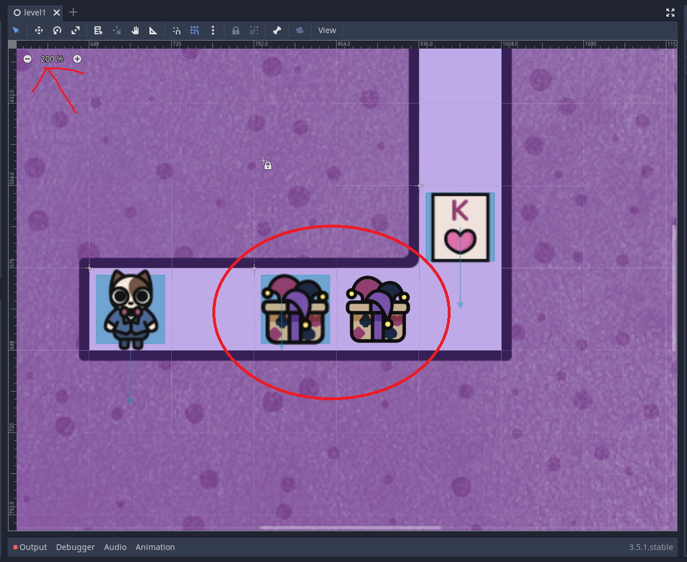Open skeleton options bone icon
The height and width of the screenshot is (562, 687).
click(x=277, y=30)
